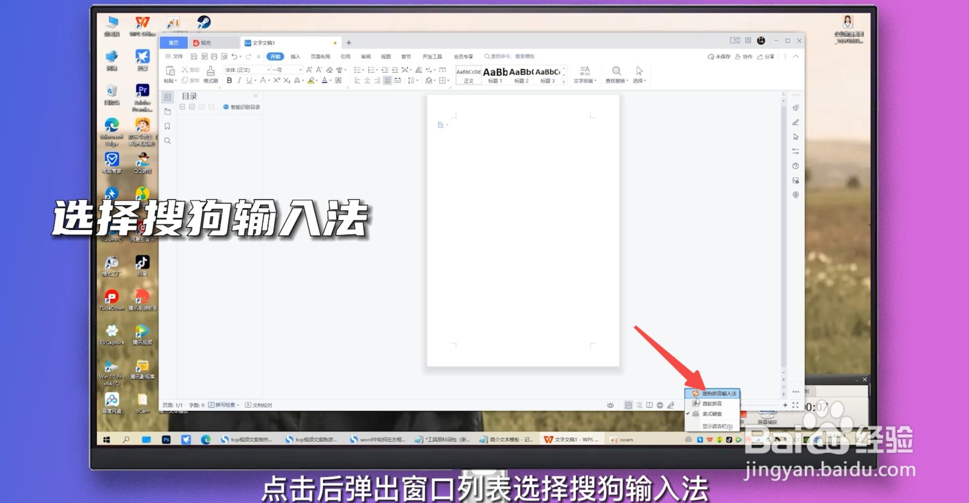This screenshot has height=503, width=969.
Task: Click the redo arrow
Action: pyautogui.click(x=248, y=56)
